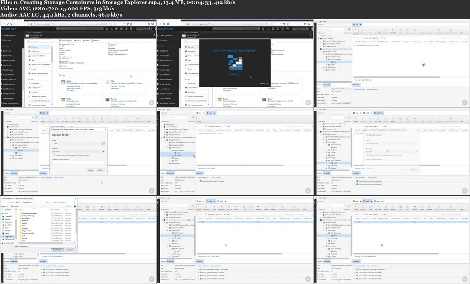
Task: Click the notifications bell in the first frame's portal header
Action: pos(107,29)
